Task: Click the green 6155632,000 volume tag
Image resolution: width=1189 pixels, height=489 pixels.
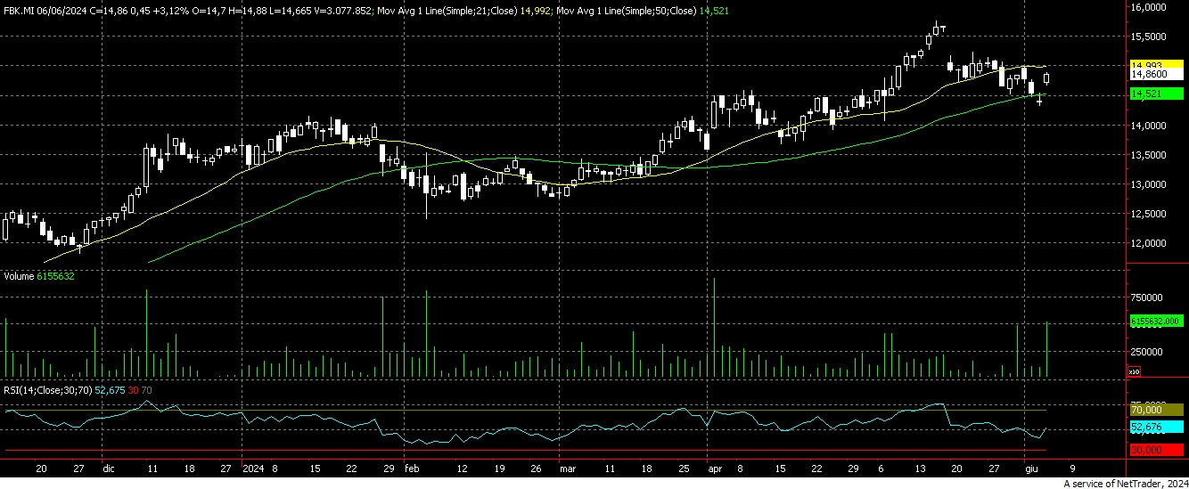Action: coord(1156,321)
